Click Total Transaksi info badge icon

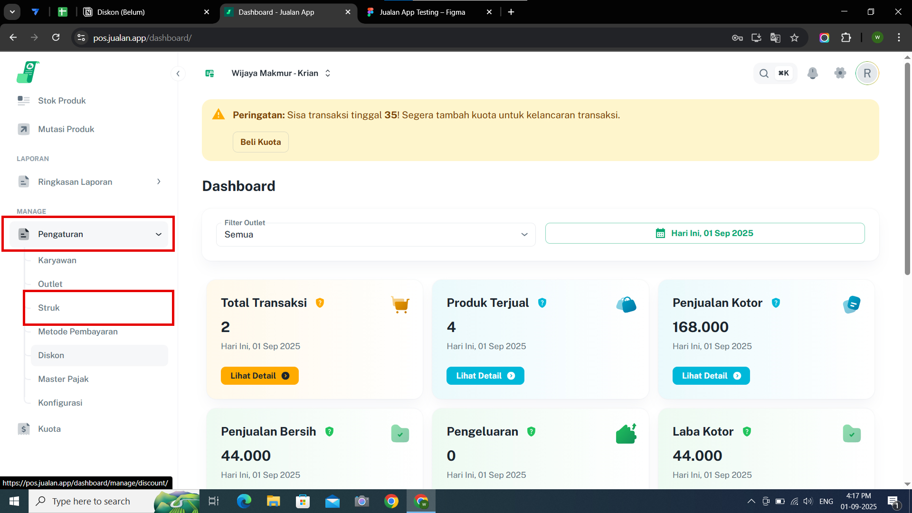[x=320, y=303]
